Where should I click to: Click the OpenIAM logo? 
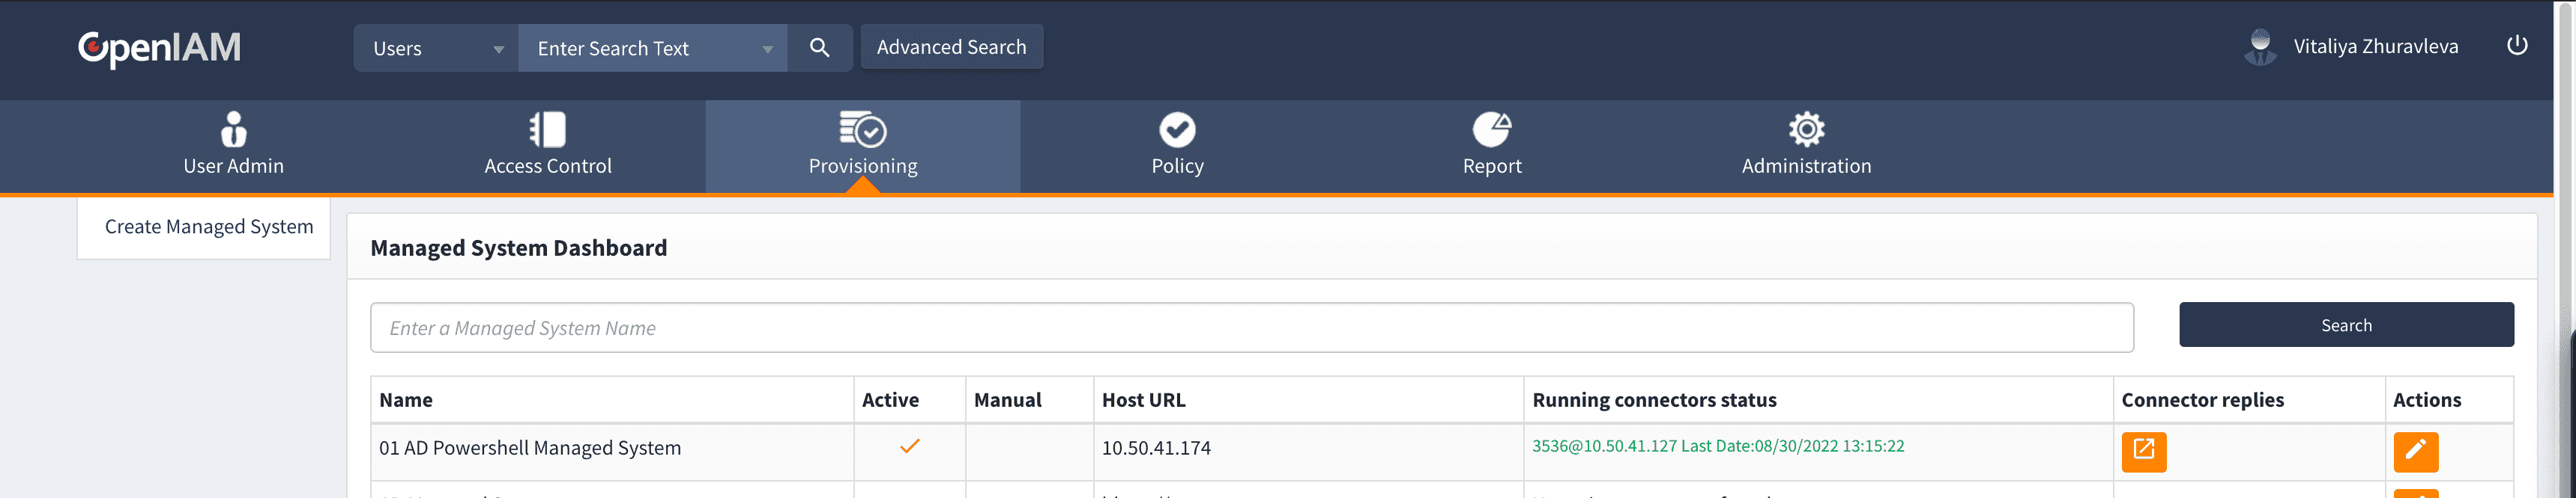(159, 47)
